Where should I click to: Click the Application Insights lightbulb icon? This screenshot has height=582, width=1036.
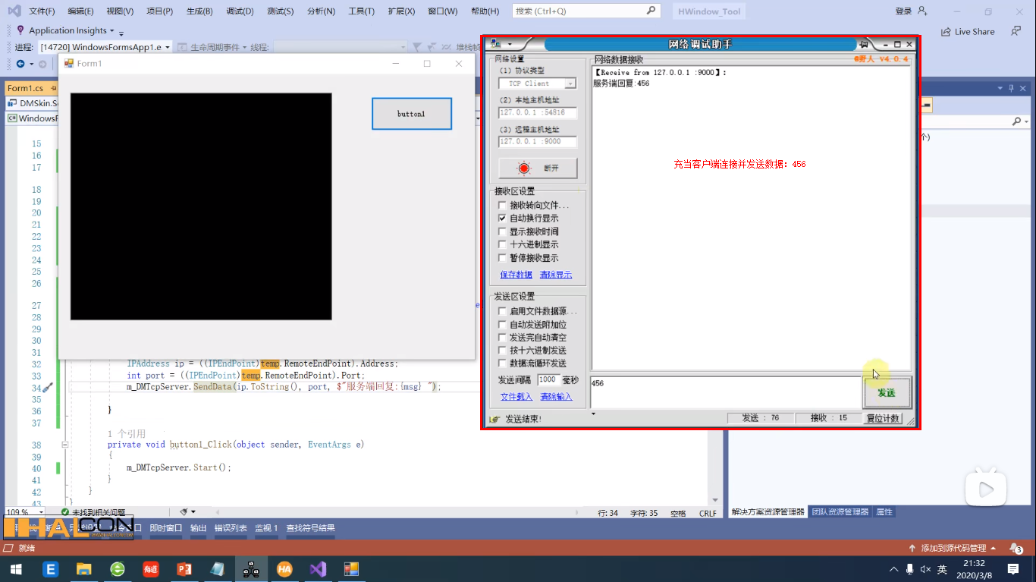(19, 31)
